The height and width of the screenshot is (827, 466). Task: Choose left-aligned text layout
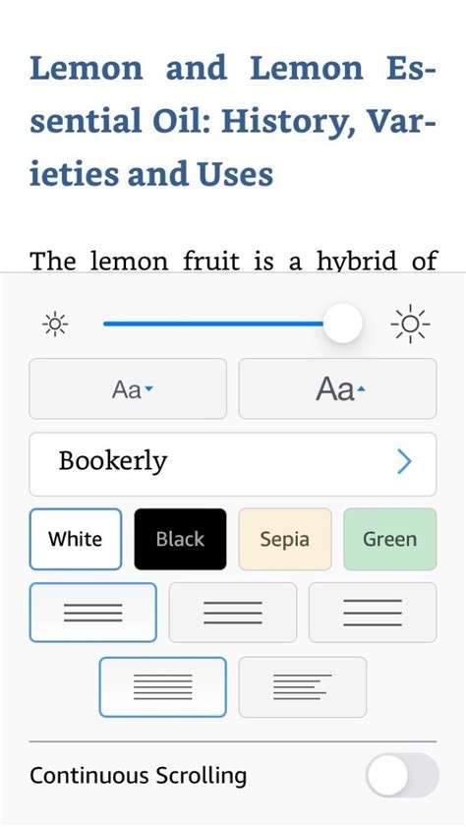303,686
